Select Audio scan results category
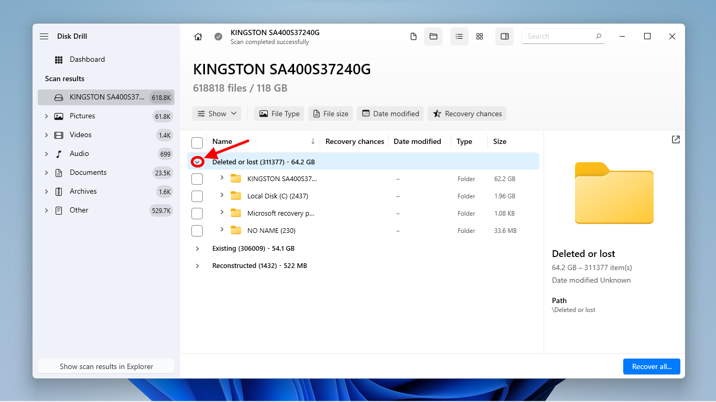The height and width of the screenshot is (402, 716). [106, 154]
